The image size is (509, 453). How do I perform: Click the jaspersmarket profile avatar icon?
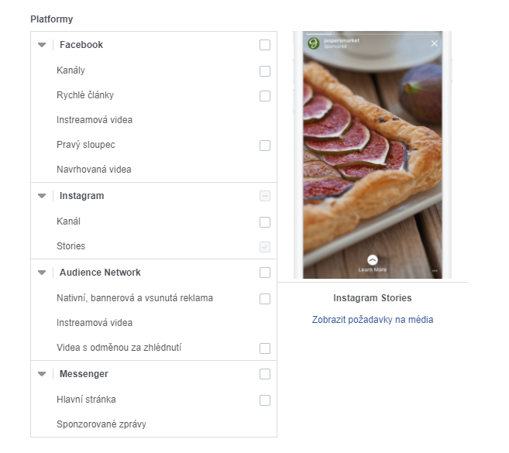point(314,43)
